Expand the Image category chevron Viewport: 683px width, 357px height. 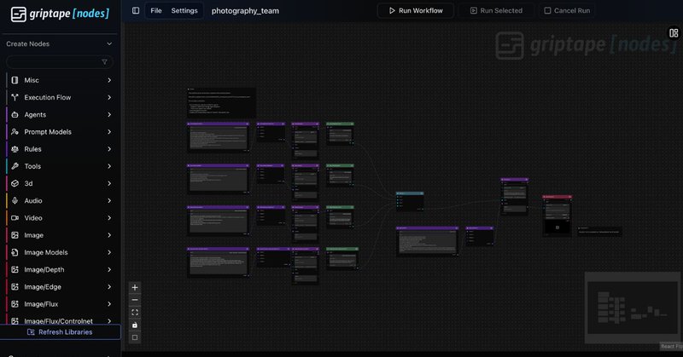pos(109,235)
